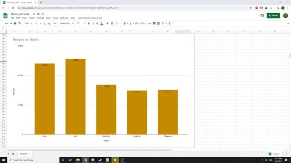This screenshot has height=163, width=291.
Task: Open the zoom level dropdown
Action: click(x=28, y=24)
